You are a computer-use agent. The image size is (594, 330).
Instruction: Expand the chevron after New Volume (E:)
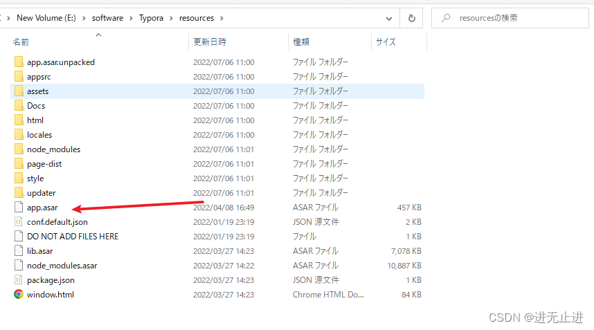point(84,18)
